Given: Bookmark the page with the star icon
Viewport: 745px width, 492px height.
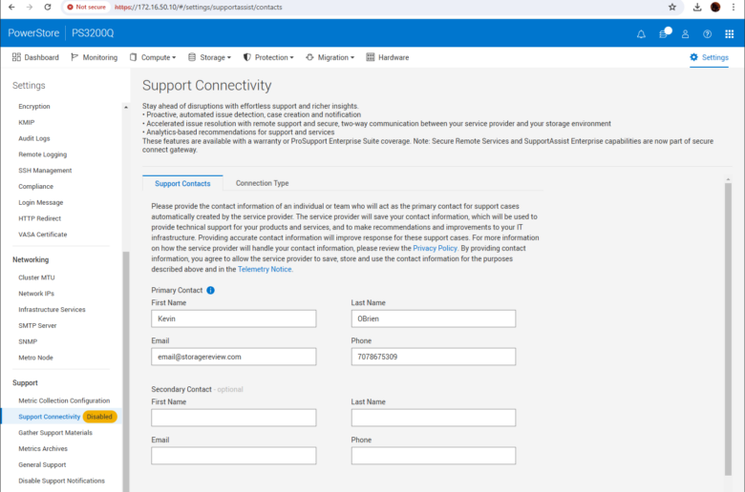Looking at the screenshot, I should tap(671, 7).
